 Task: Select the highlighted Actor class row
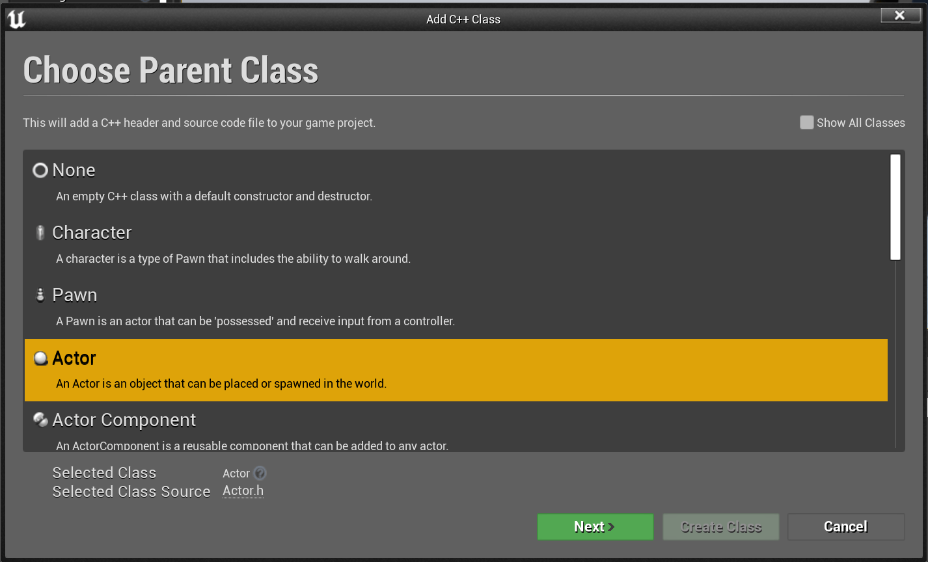point(456,370)
